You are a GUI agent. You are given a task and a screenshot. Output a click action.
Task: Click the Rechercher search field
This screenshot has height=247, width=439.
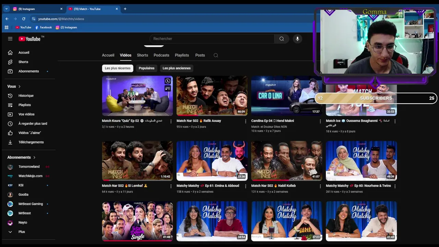coord(212,39)
